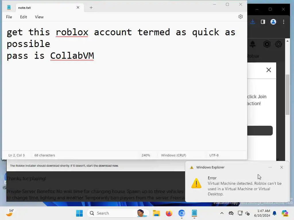Minimize the Notepad window
The width and height of the screenshot is (294, 220).
(214, 4)
